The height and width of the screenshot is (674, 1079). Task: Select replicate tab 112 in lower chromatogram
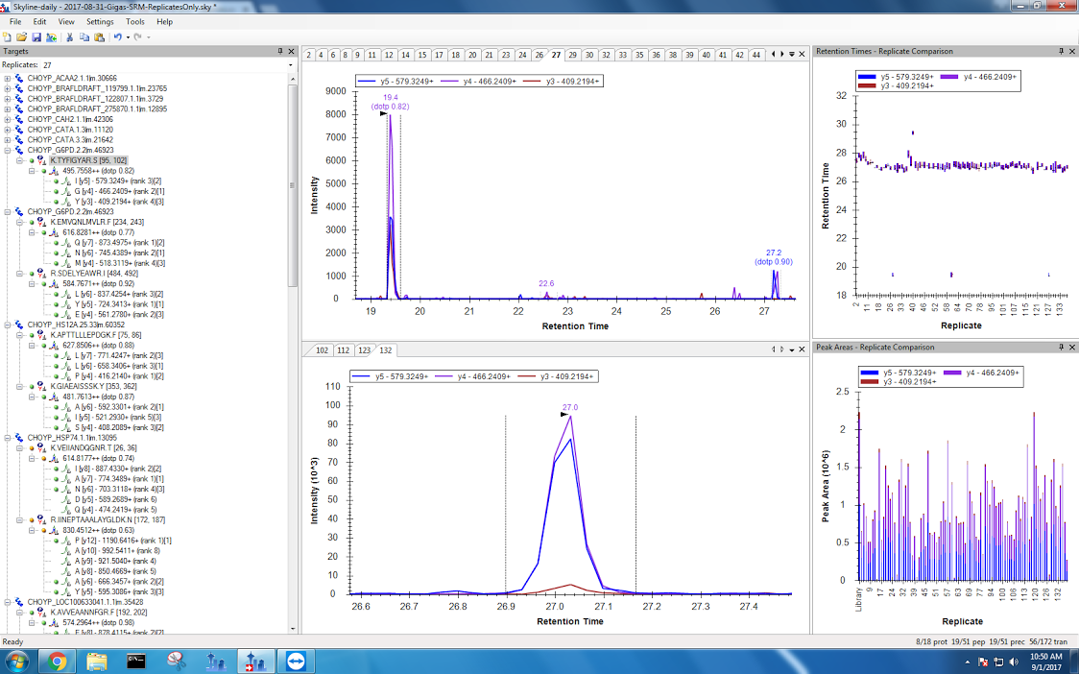(x=344, y=350)
